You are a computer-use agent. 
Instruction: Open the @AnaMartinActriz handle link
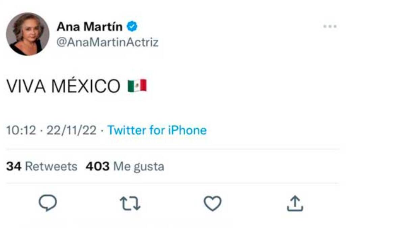tap(107, 42)
